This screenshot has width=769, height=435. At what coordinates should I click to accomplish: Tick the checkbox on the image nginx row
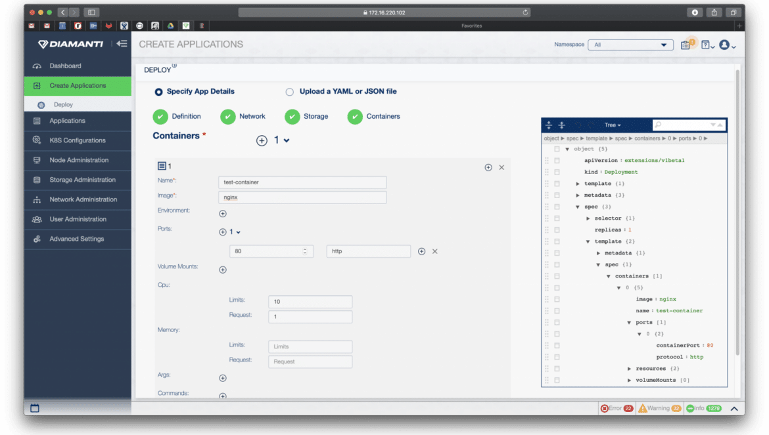[557, 299]
